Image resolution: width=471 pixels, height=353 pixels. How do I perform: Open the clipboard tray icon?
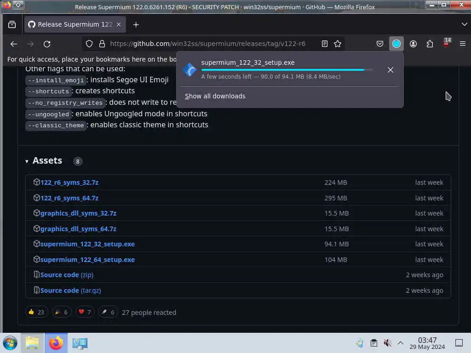373,343
